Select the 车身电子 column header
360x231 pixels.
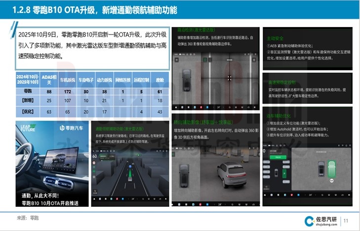(86, 80)
